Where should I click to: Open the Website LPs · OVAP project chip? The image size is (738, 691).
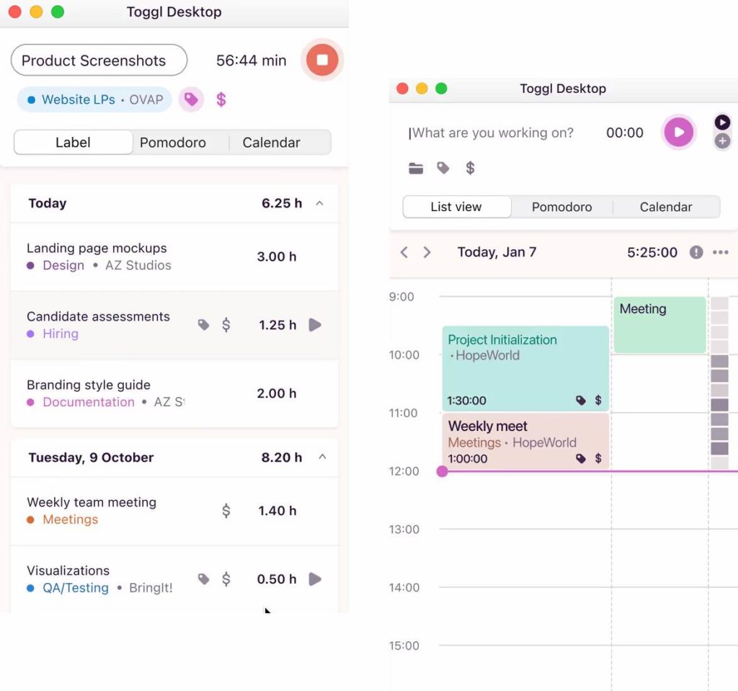click(x=94, y=99)
